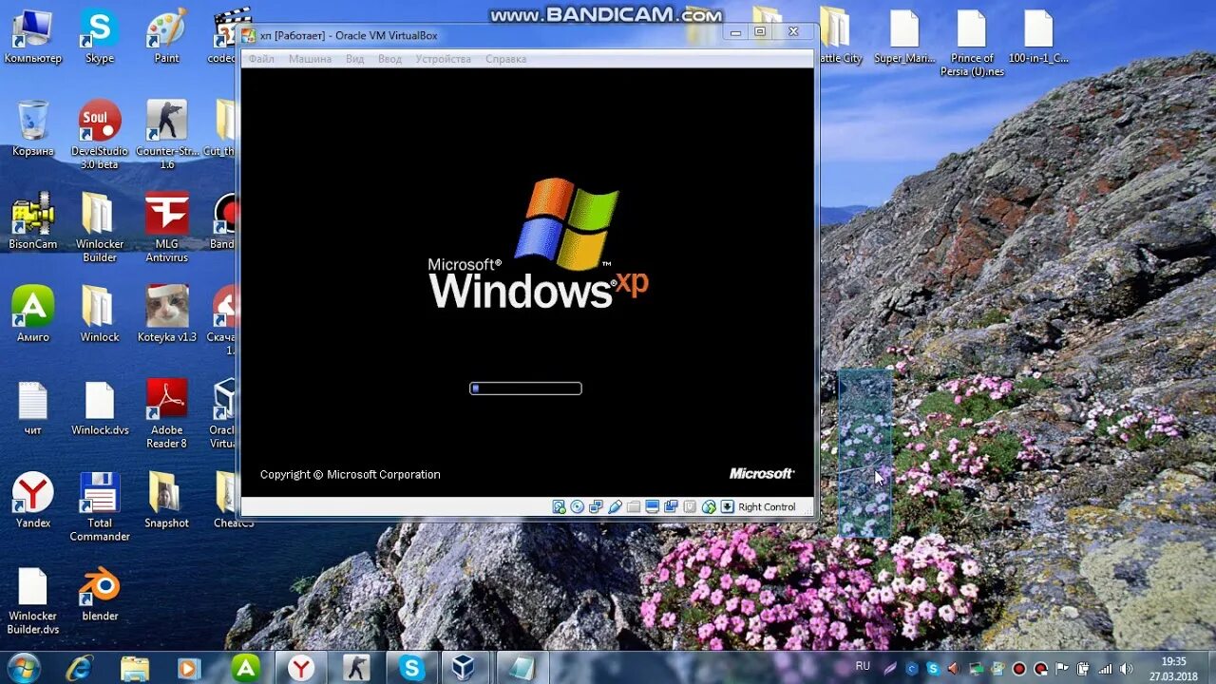Select the blender desktop shortcut
This screenshot has height=684, width=1216.
click(99, 594)
